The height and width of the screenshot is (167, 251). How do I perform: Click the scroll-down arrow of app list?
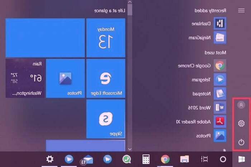[x=130, y=149]
